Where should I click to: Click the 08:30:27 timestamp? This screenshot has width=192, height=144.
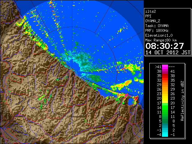pos(165,46)
